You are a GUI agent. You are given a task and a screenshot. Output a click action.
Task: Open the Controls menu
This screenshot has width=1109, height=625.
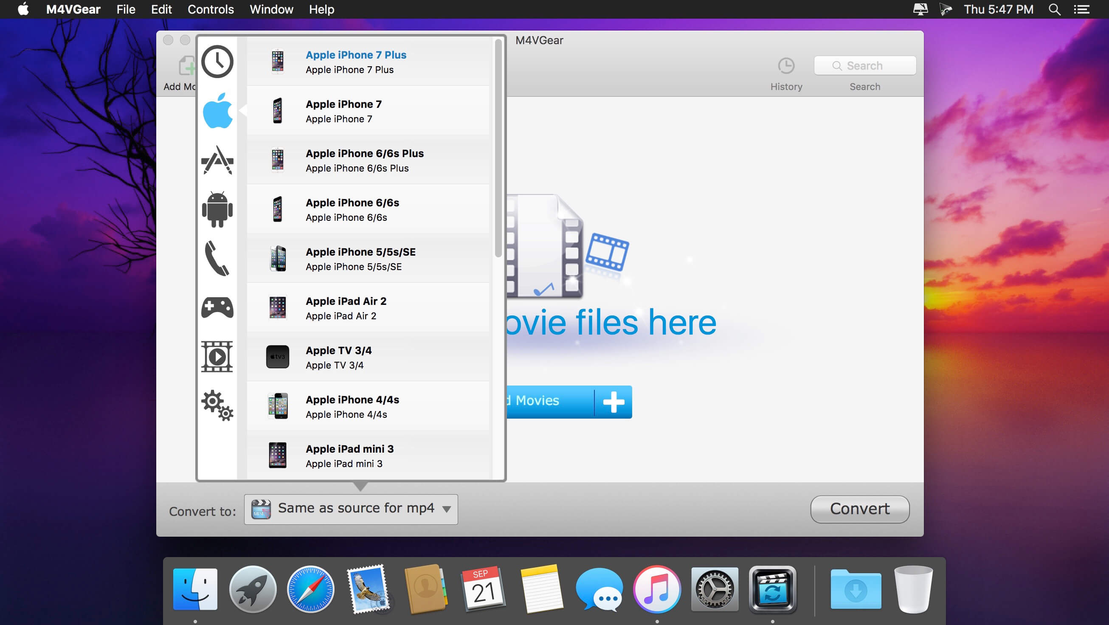point(211,9)
